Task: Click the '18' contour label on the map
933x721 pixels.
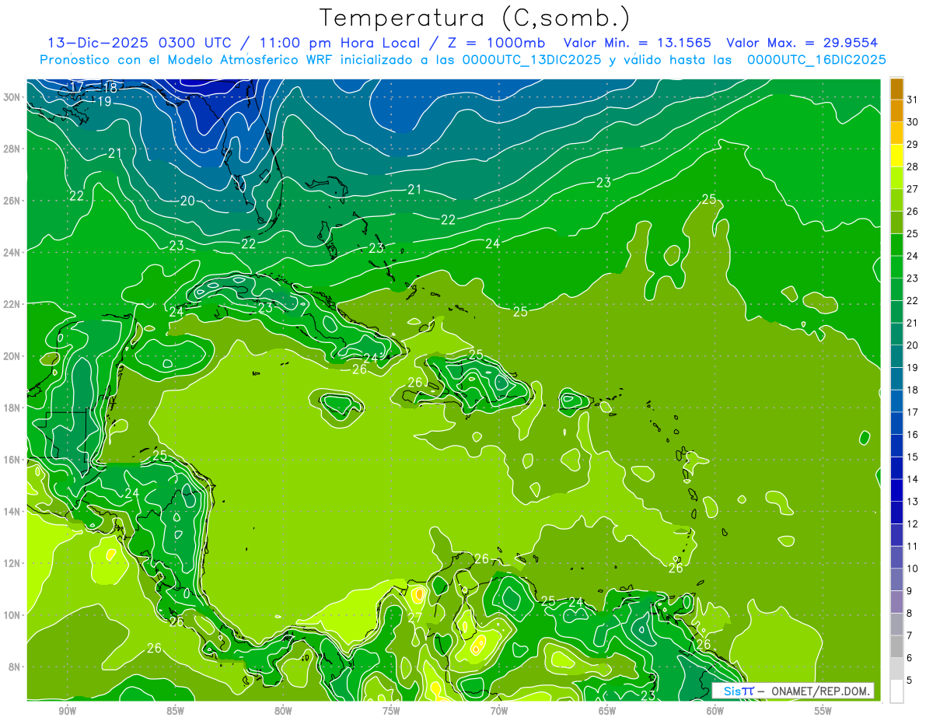Action: [x=110, y=88]
